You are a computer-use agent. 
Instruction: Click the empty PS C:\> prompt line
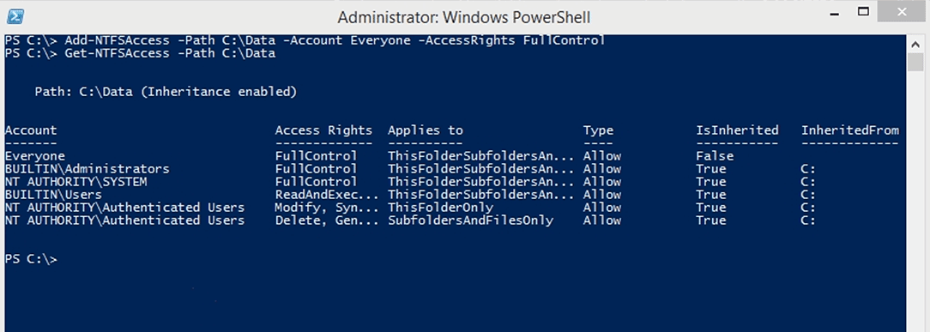coord(32,259)
